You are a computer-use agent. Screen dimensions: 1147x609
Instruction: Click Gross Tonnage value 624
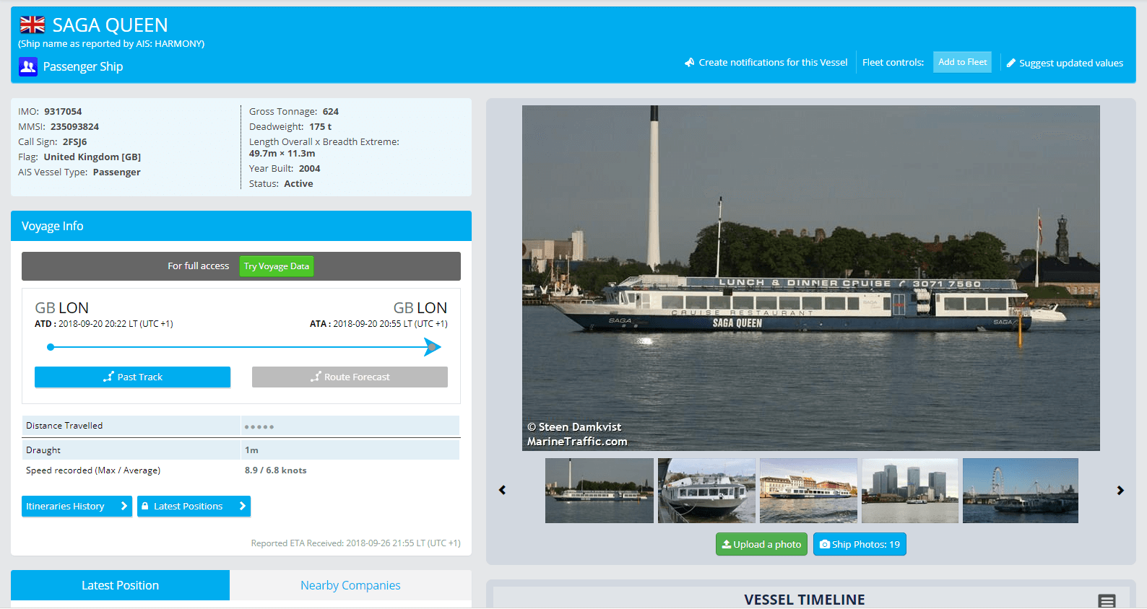coord(331,112)
